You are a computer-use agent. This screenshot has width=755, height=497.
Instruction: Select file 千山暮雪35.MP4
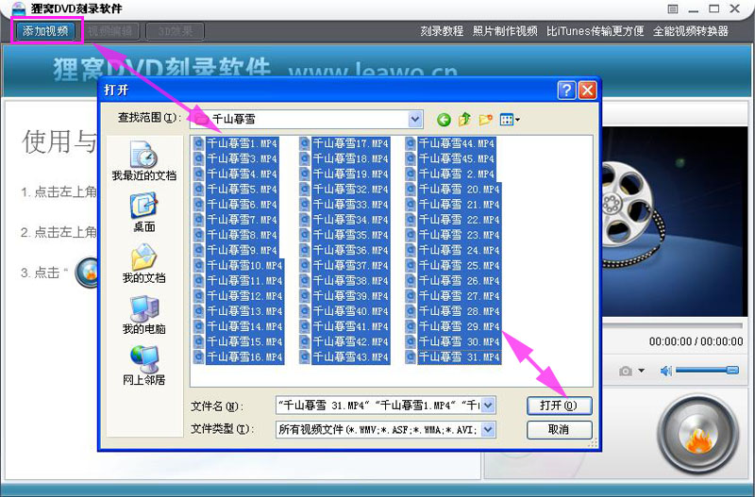[x=350, y=235]
